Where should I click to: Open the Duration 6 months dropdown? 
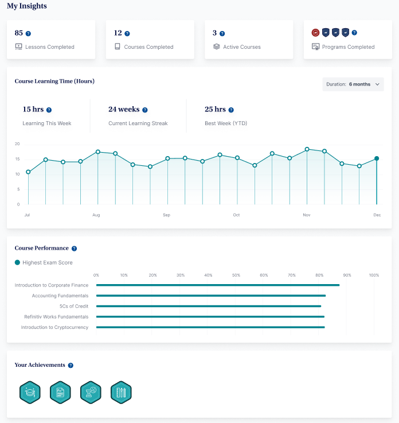click(x=353, y=84)
